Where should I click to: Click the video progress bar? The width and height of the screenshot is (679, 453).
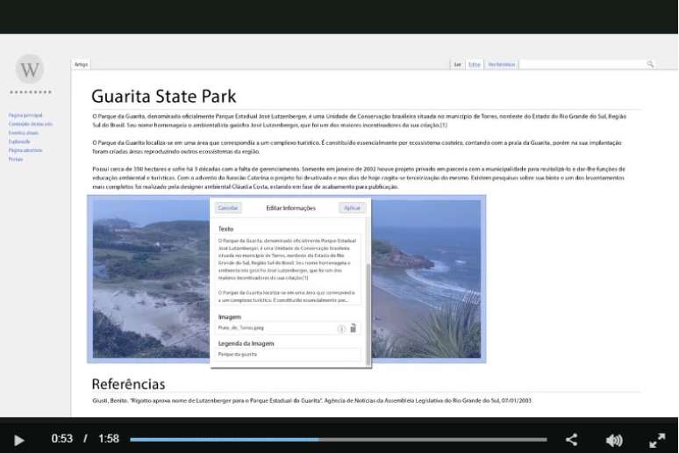pos(338,440)
